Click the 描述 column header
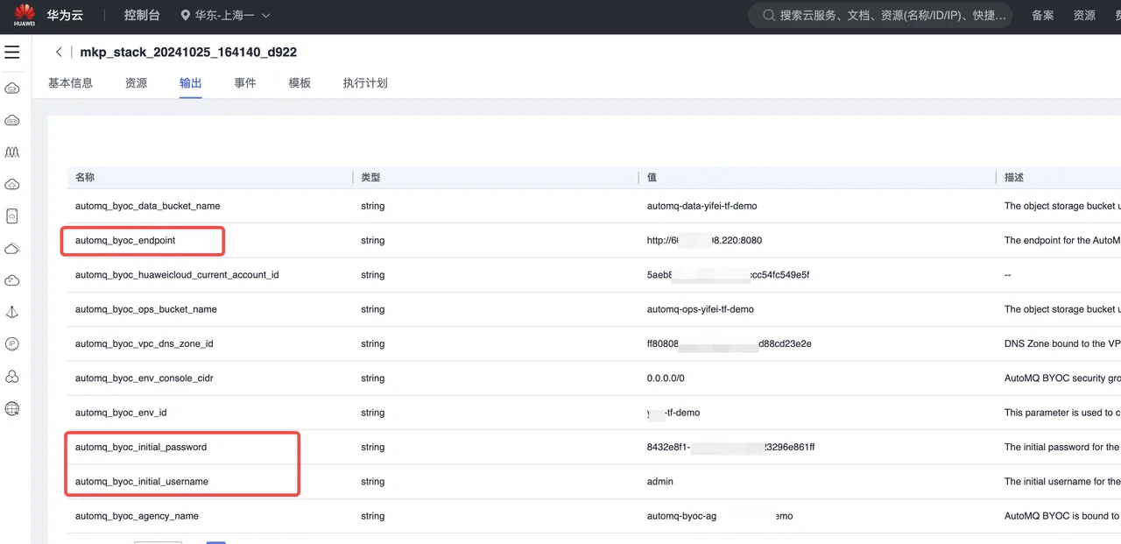Image resolution: width=1121 pixels, height=544 pixels. pos(1014,177)
